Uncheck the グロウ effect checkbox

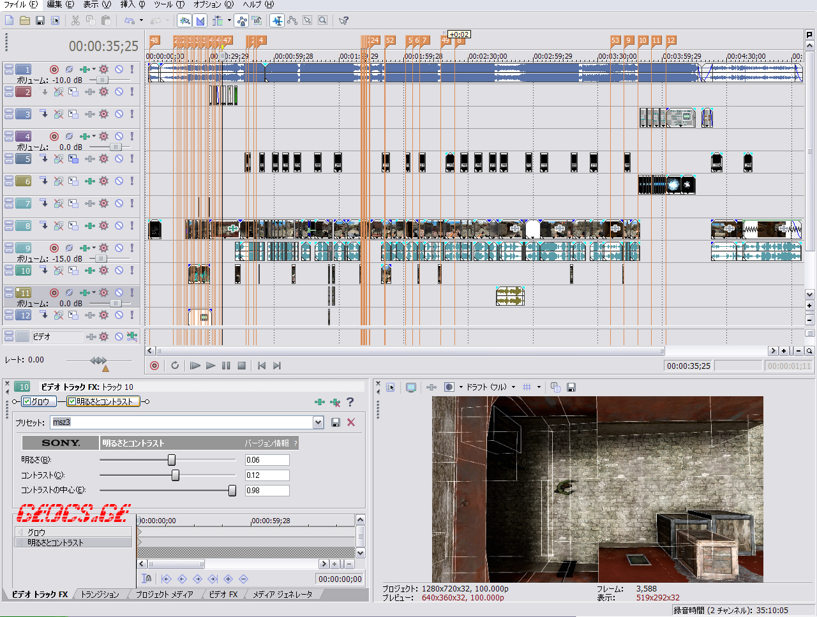(27, 401)
